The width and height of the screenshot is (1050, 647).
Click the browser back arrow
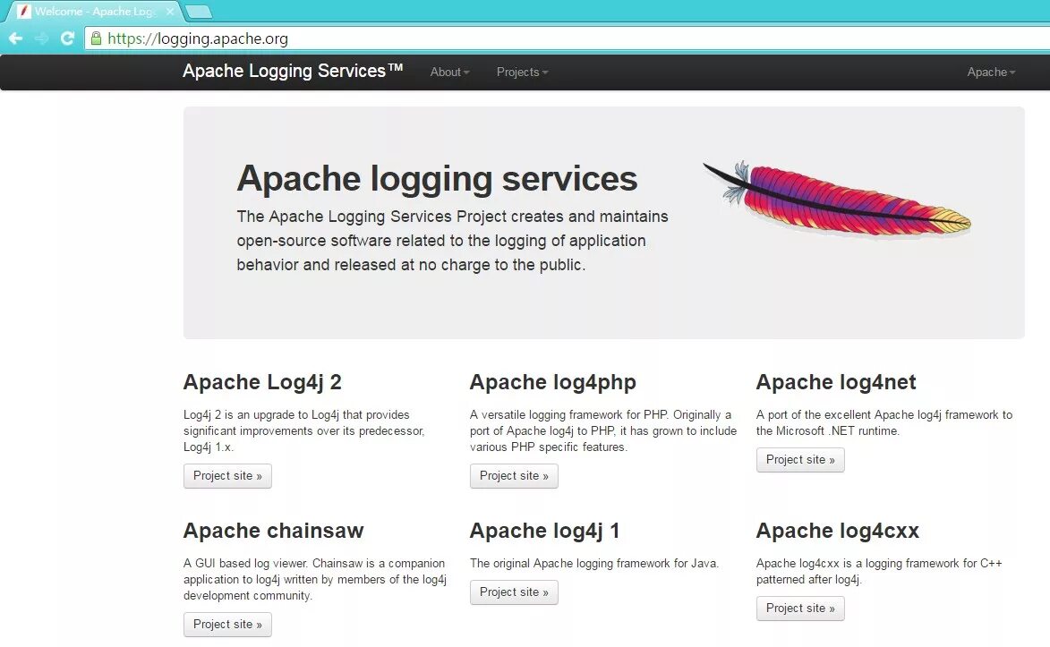point(15,38)
